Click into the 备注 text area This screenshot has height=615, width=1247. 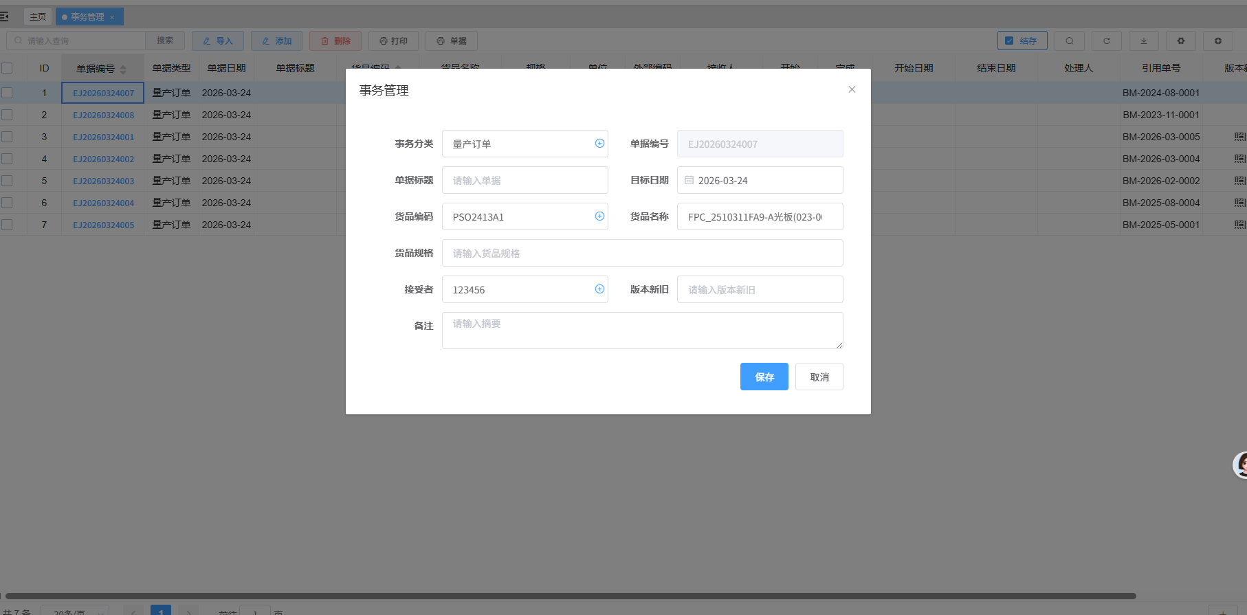(x=642, y=331)
